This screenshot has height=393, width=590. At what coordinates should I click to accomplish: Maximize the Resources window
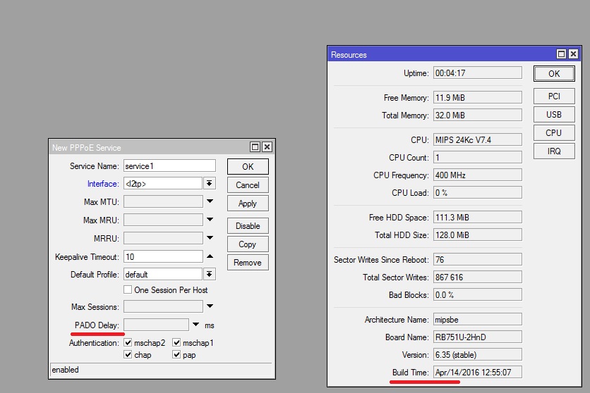562,54
